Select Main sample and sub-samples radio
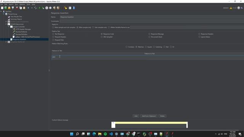244x137 pixels. point(53,27)
